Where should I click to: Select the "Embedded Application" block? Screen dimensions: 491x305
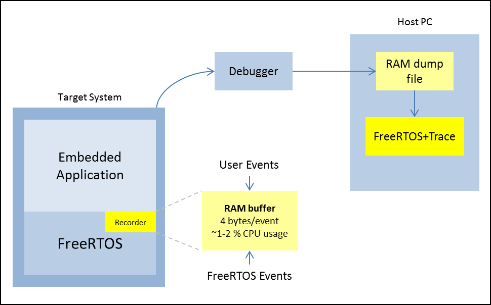[90, 166]
